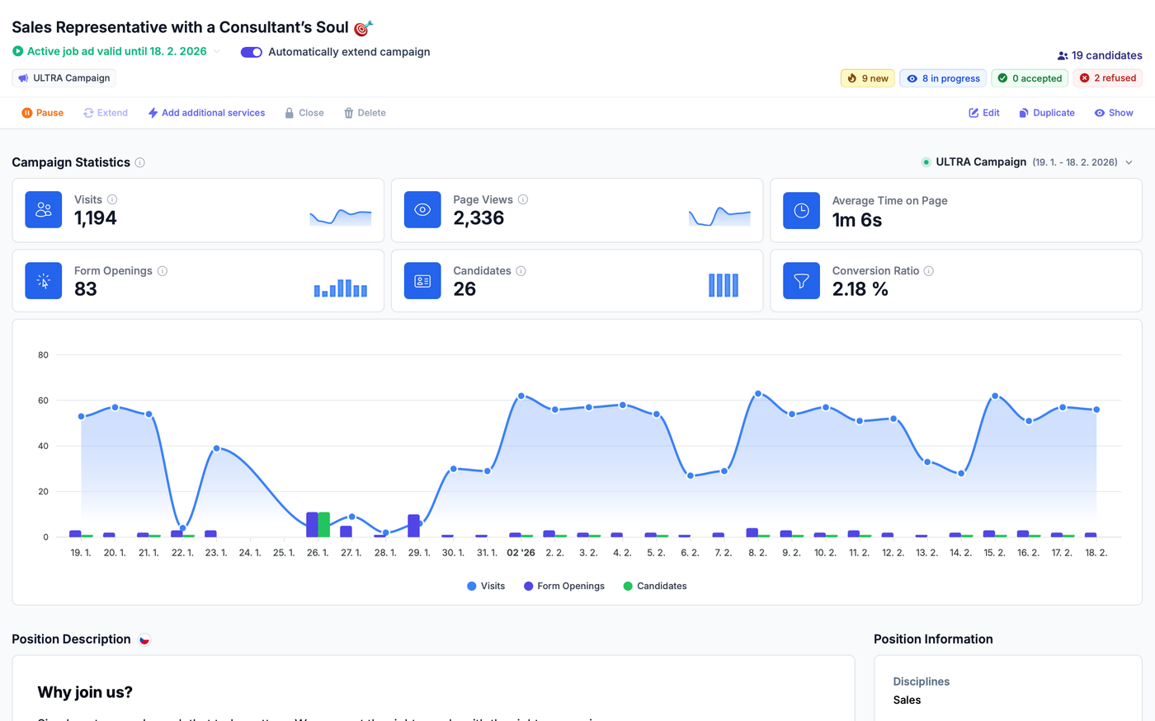Click the Pause campaign button
1155x721 pixels.
click(42, 113)
